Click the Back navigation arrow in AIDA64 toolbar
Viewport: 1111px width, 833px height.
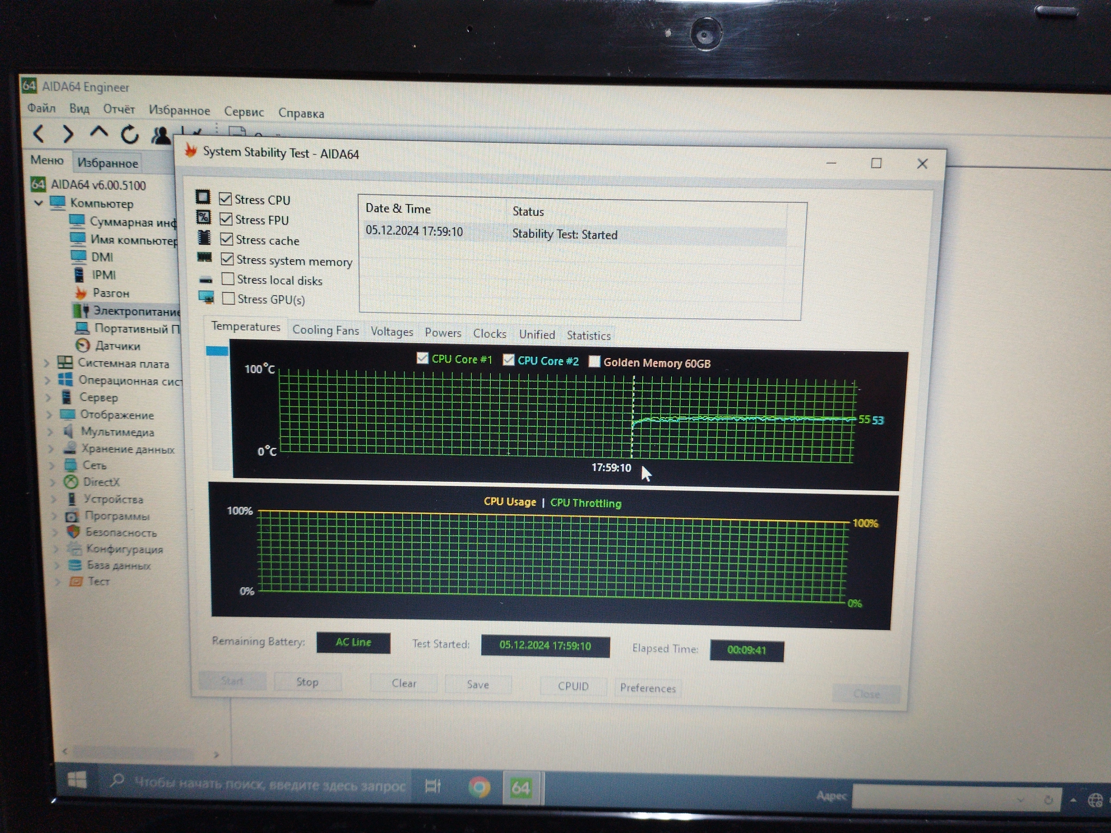pyautogui.click(x=39, y=134)
